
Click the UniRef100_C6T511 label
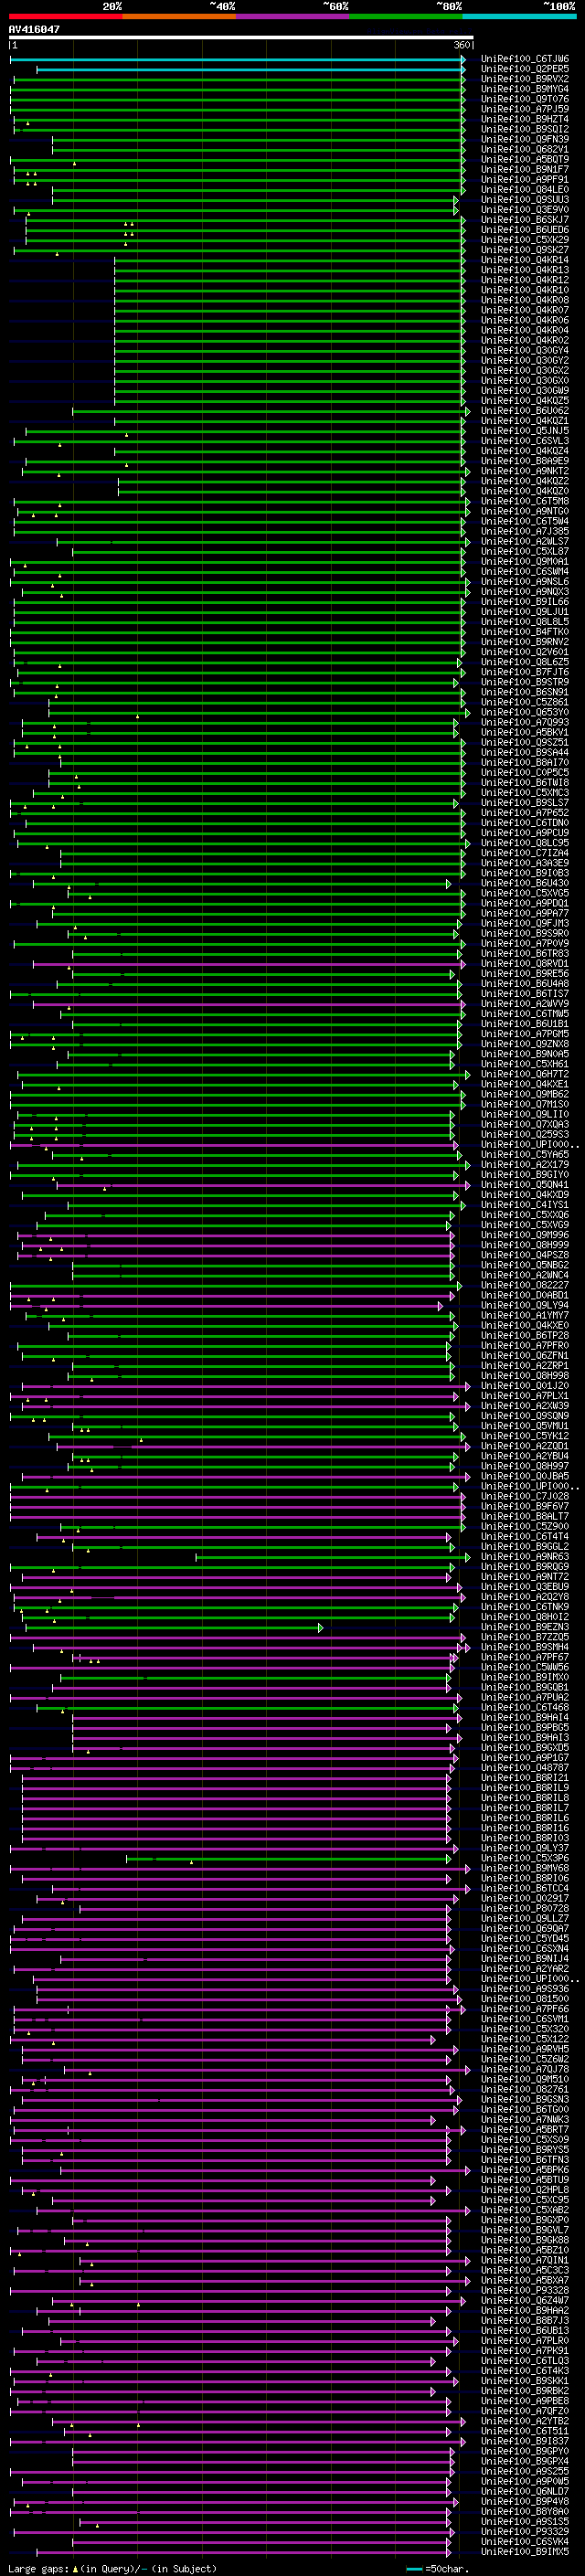pyautogui.click(x=525, y=2431)
